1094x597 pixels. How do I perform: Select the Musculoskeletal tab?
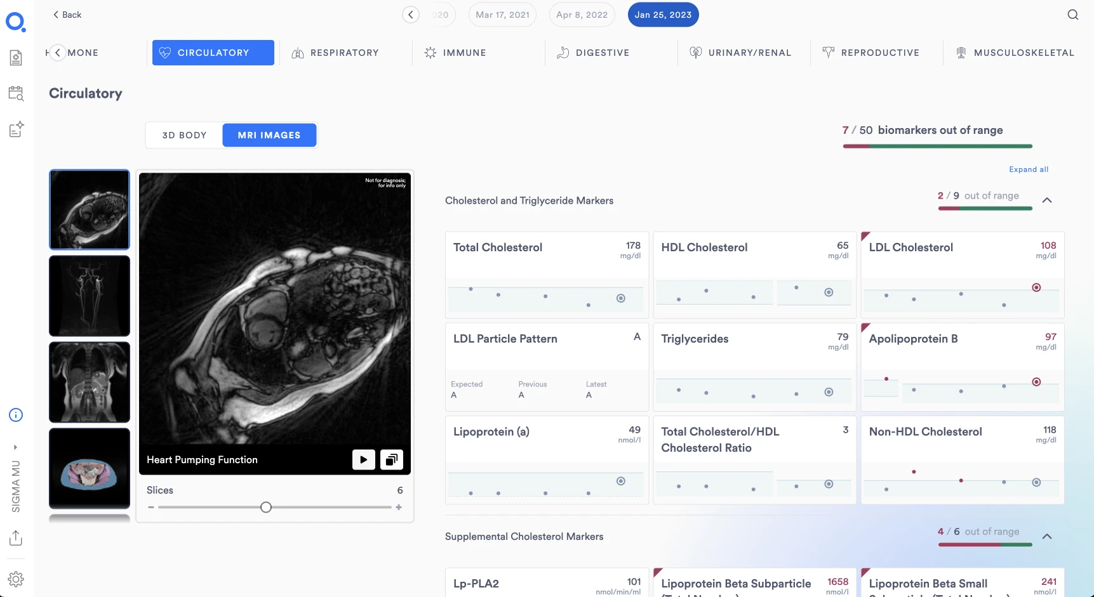1015,53
